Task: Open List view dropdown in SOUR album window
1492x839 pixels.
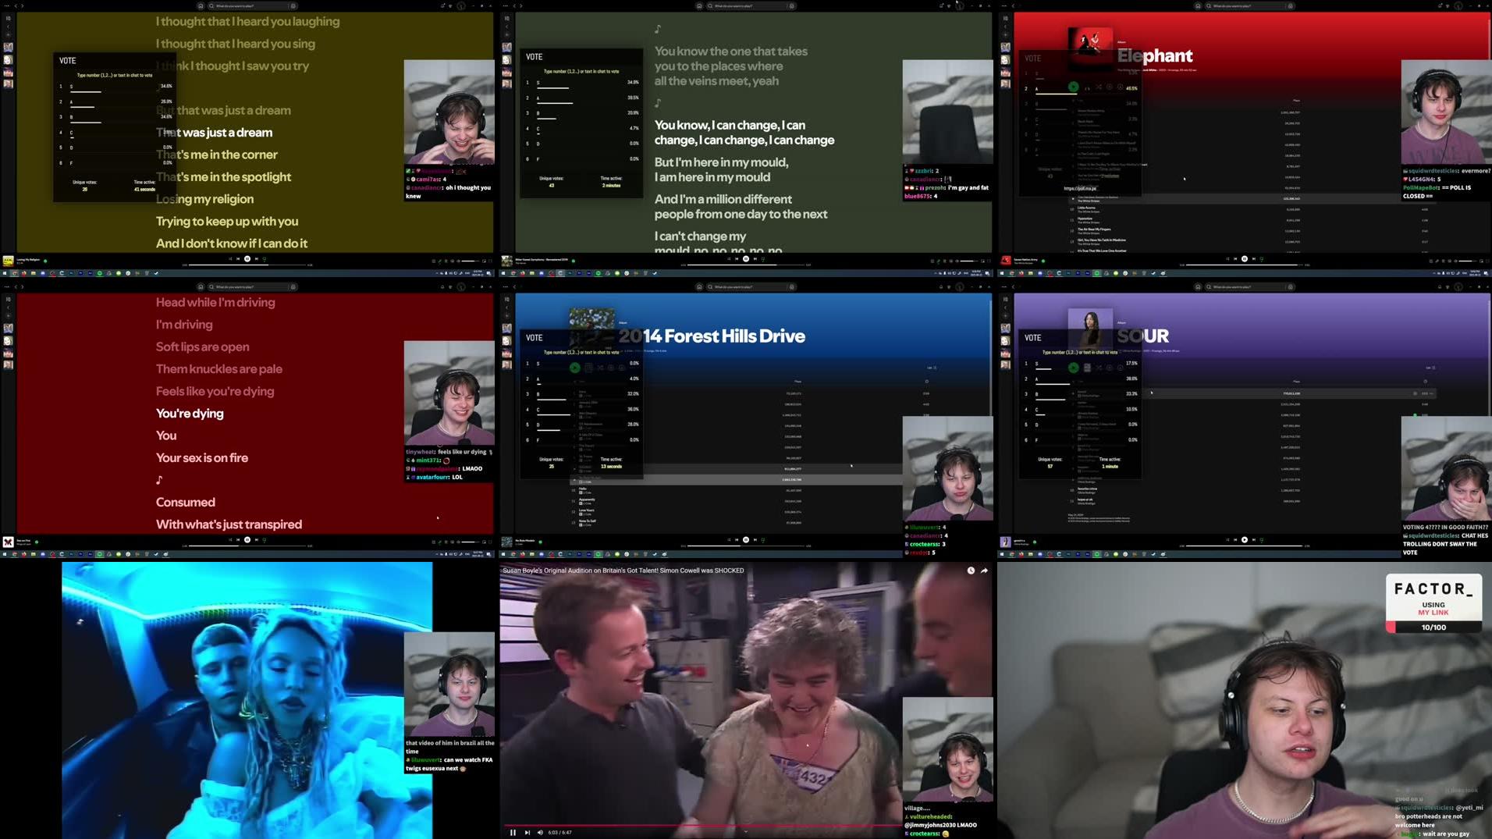Action: [x=1430, y=368]
